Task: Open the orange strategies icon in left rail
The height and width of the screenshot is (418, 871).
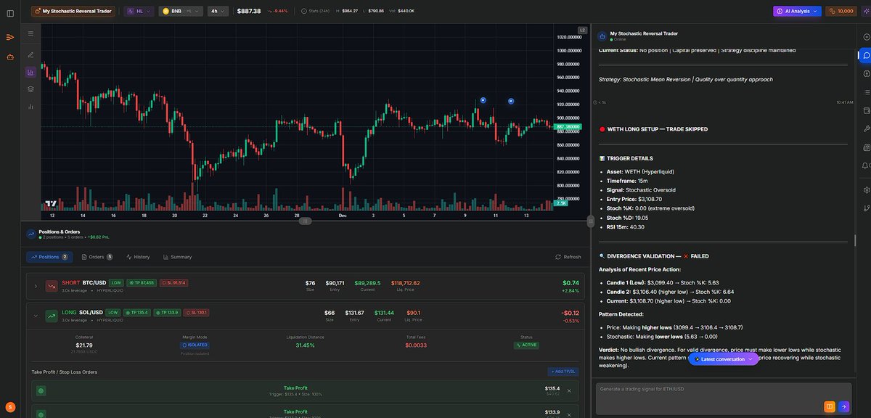Action: [10, 37]
